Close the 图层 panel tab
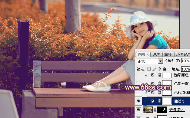190x118 pixels. click(x=148, y=55)
